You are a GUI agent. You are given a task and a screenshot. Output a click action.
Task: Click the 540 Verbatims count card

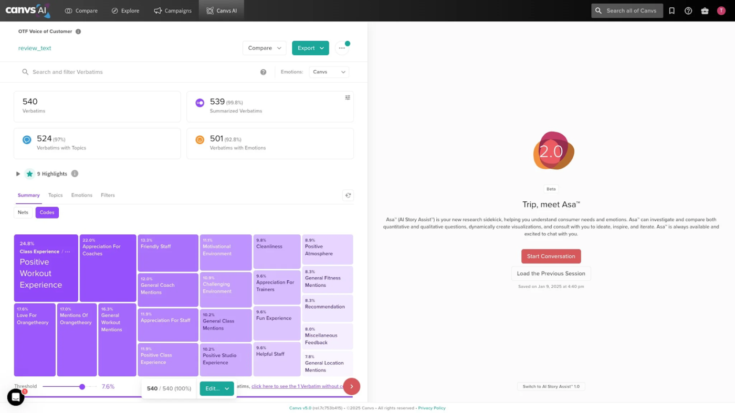pos(97,106)
